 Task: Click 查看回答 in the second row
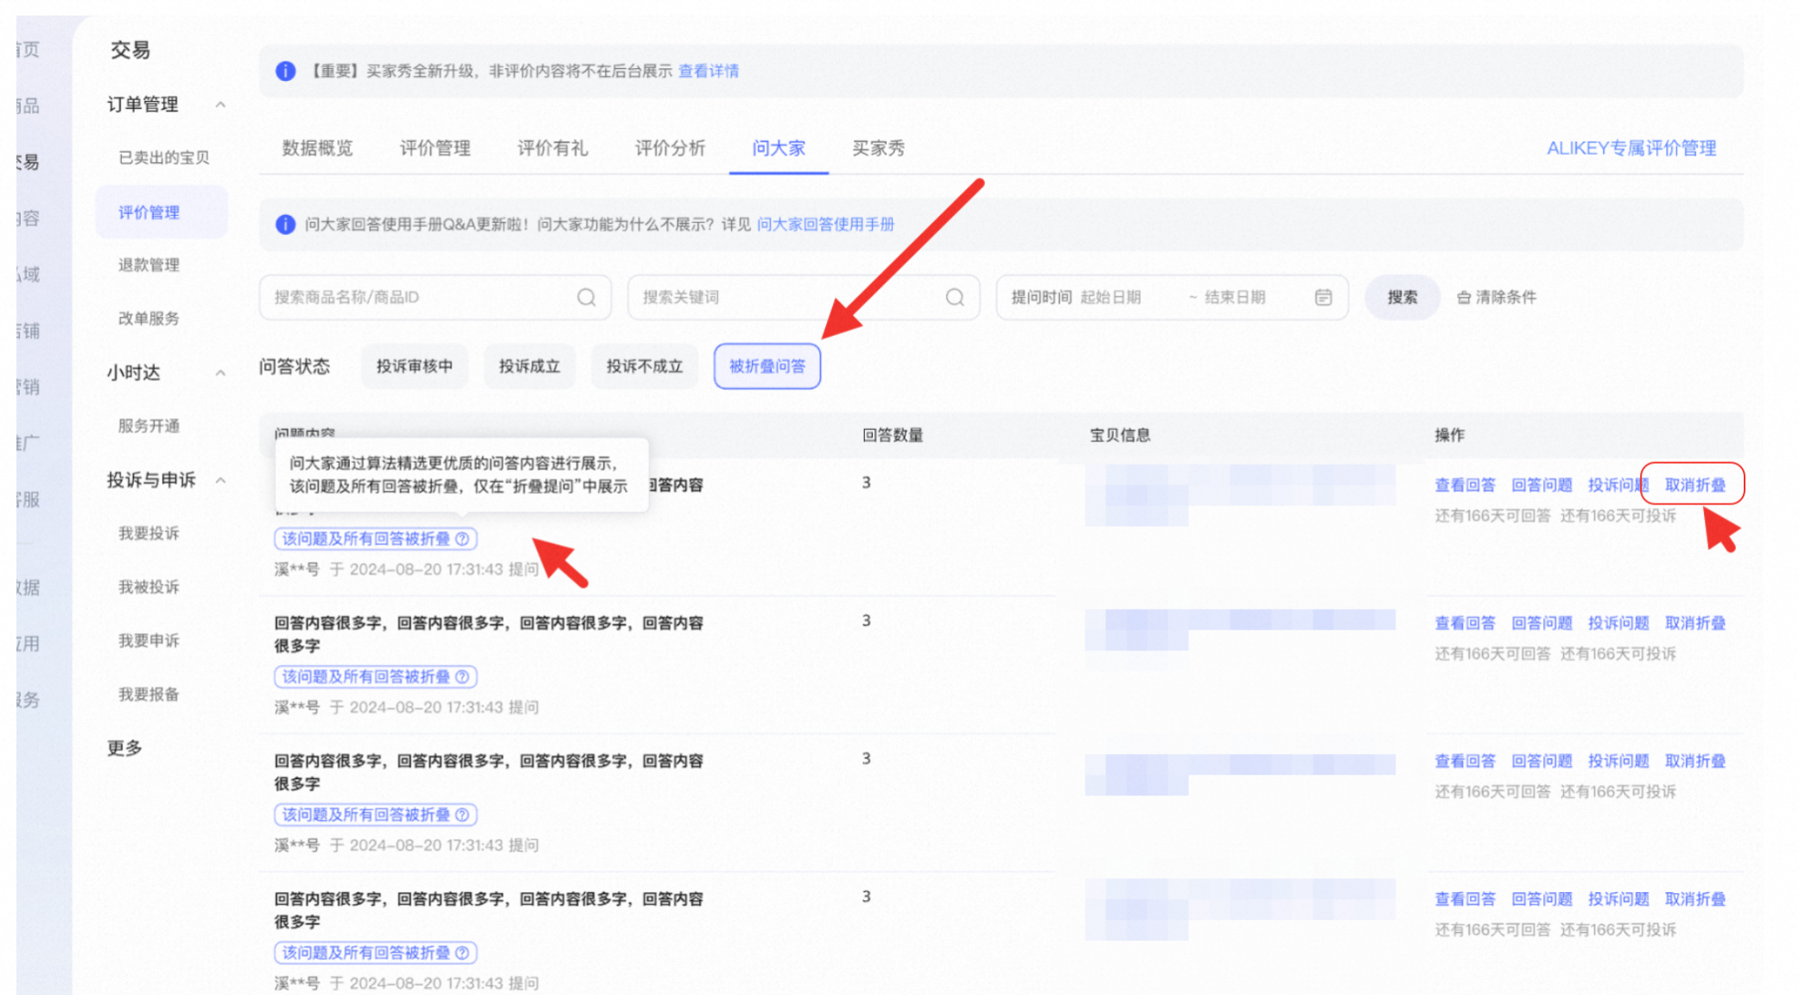click(x=1465, y=624)
